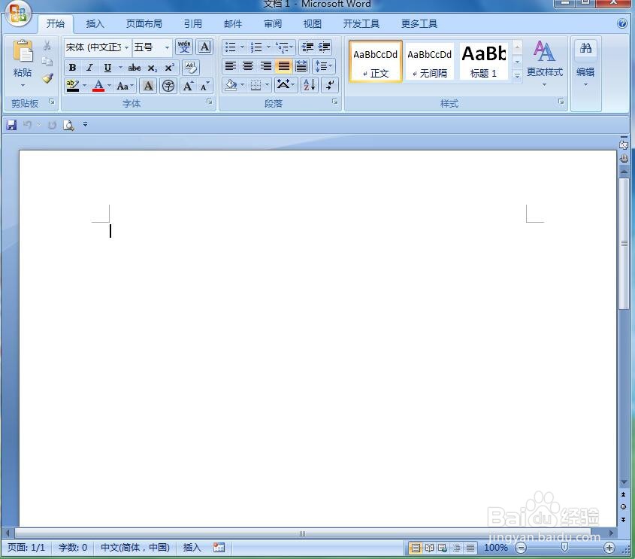Switch to 插入 tab
The width and height of the screenshot is (635, 559).
[x=95, y=24]
